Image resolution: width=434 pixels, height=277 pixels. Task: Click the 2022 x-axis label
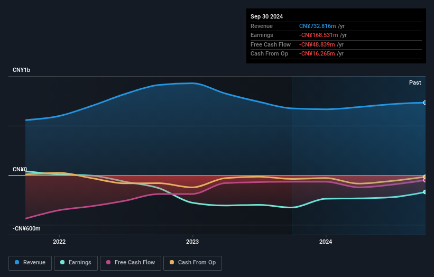point(59,242)
